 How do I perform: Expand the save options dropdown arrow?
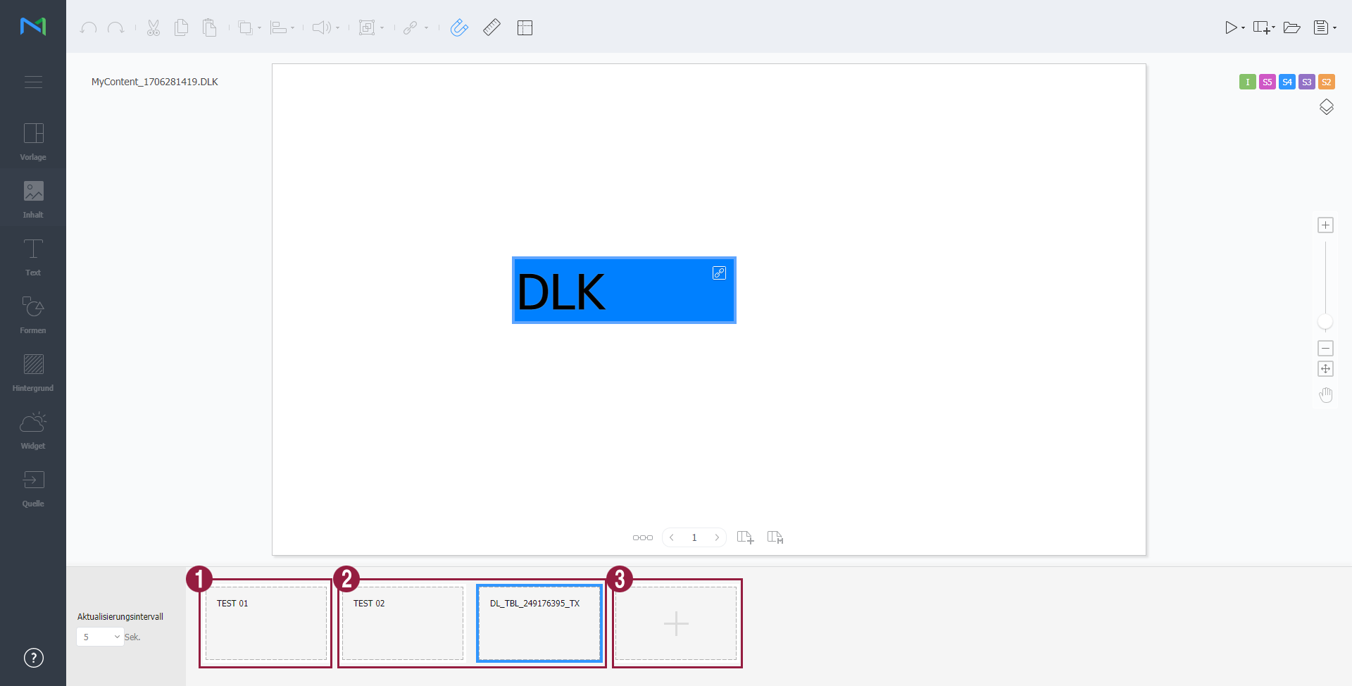1335,28
